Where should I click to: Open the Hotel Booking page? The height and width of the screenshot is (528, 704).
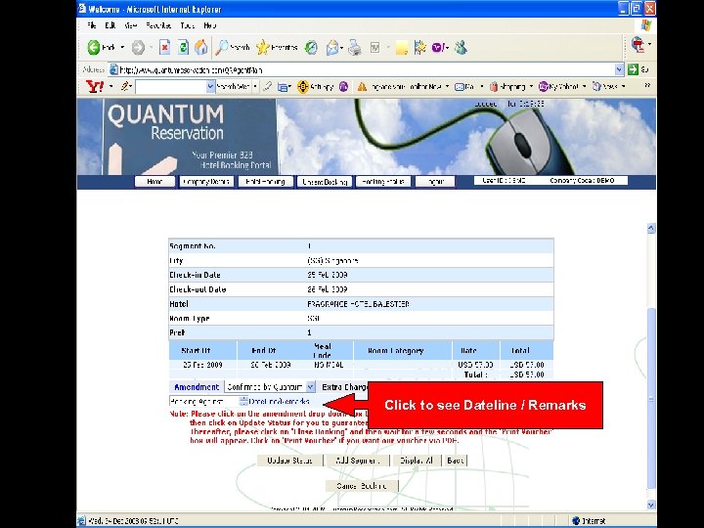pos(265,182)
